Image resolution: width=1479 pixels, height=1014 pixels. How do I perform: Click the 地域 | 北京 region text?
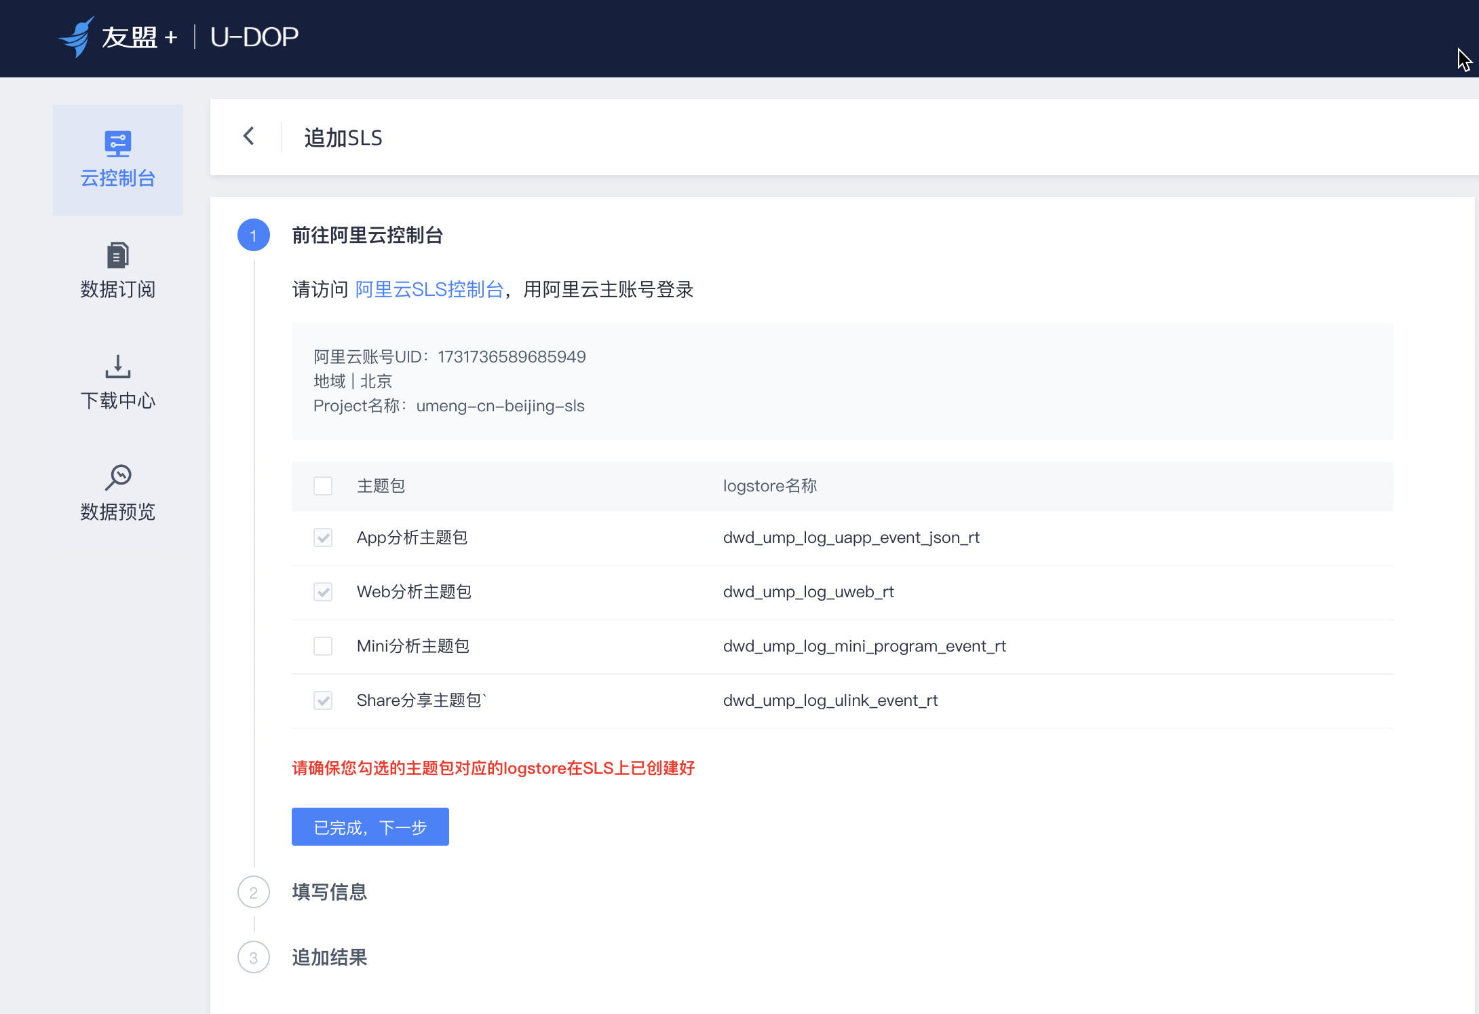point(353,381)
